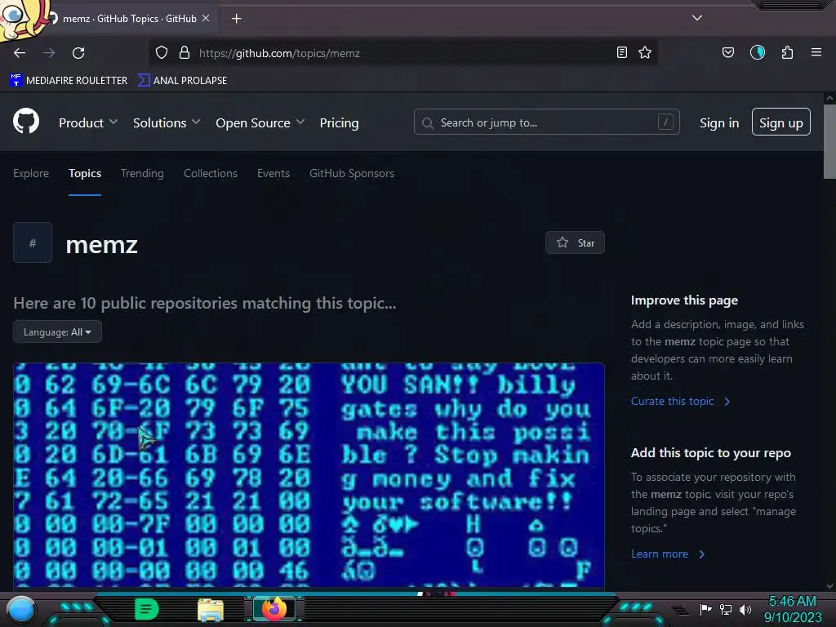Close the memz GitHub Topics tab
This screenshot has width=836, height=627.
pos(206,18)
